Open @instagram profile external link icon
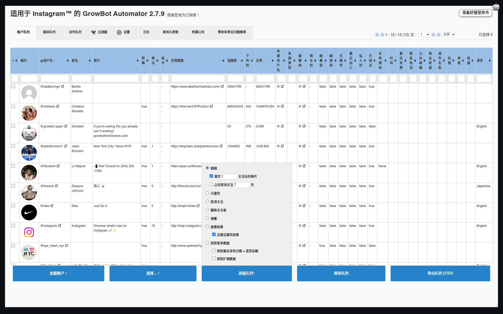 pos(60,226)
